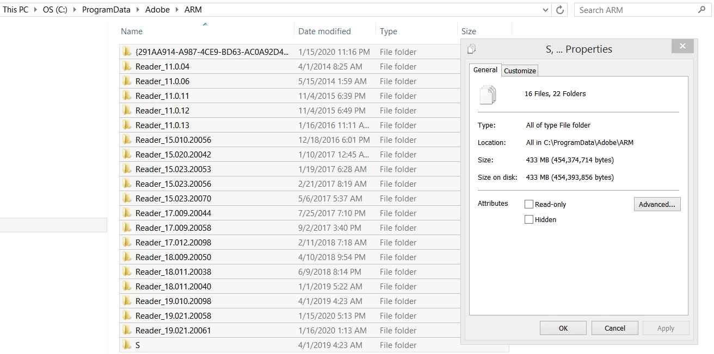Click the Reader_15.010.20056 folder icon
This screenshot has height=354, width=714.
127,140
